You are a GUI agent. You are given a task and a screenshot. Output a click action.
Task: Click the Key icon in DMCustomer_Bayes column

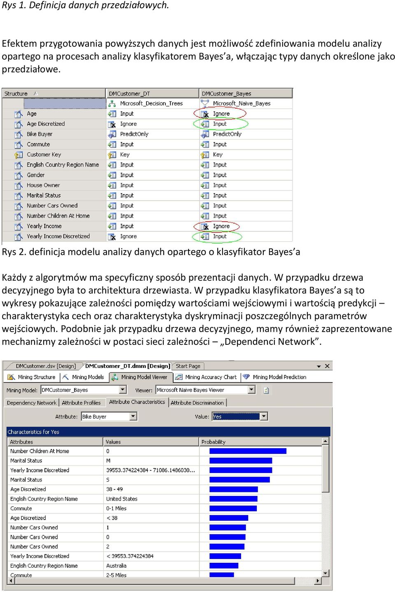coord(205,155)
